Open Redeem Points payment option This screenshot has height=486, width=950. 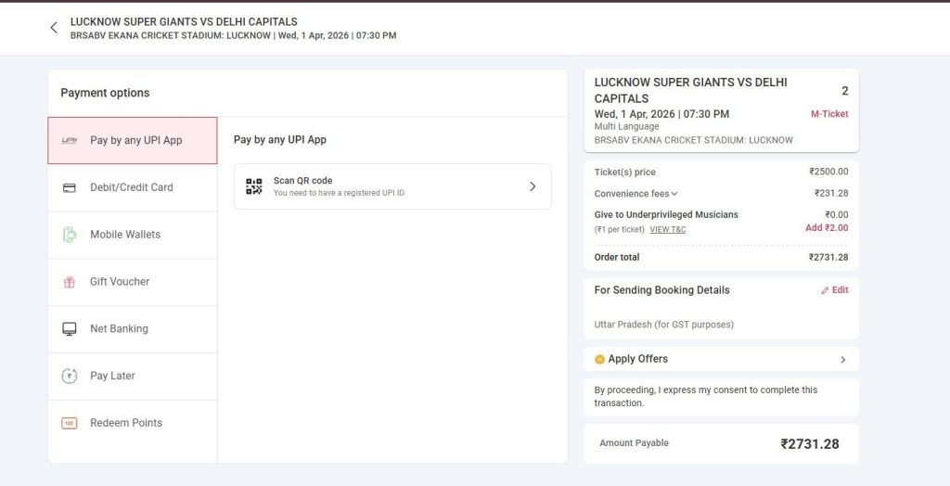pos(132,423)
